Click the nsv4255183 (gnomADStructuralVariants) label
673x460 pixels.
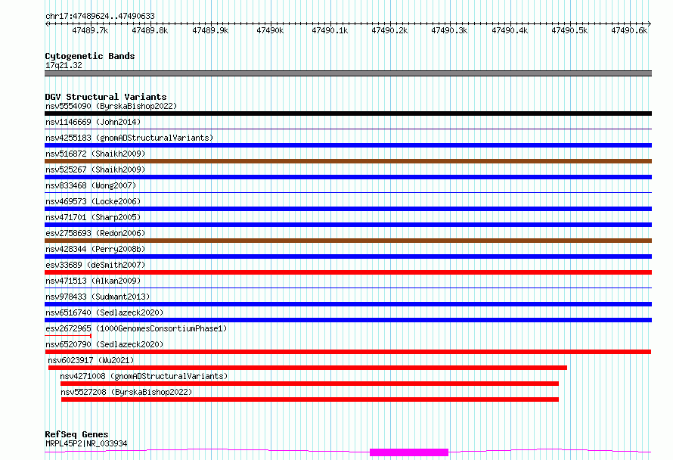pos(129,138)
